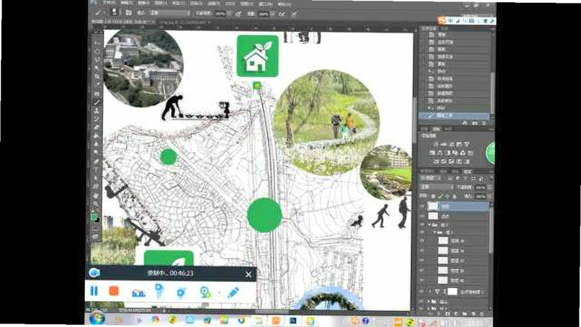581x327 pixels.
Task: Toggle visibility of the adjustment layer with mask
Action: (x=423, y=292)
